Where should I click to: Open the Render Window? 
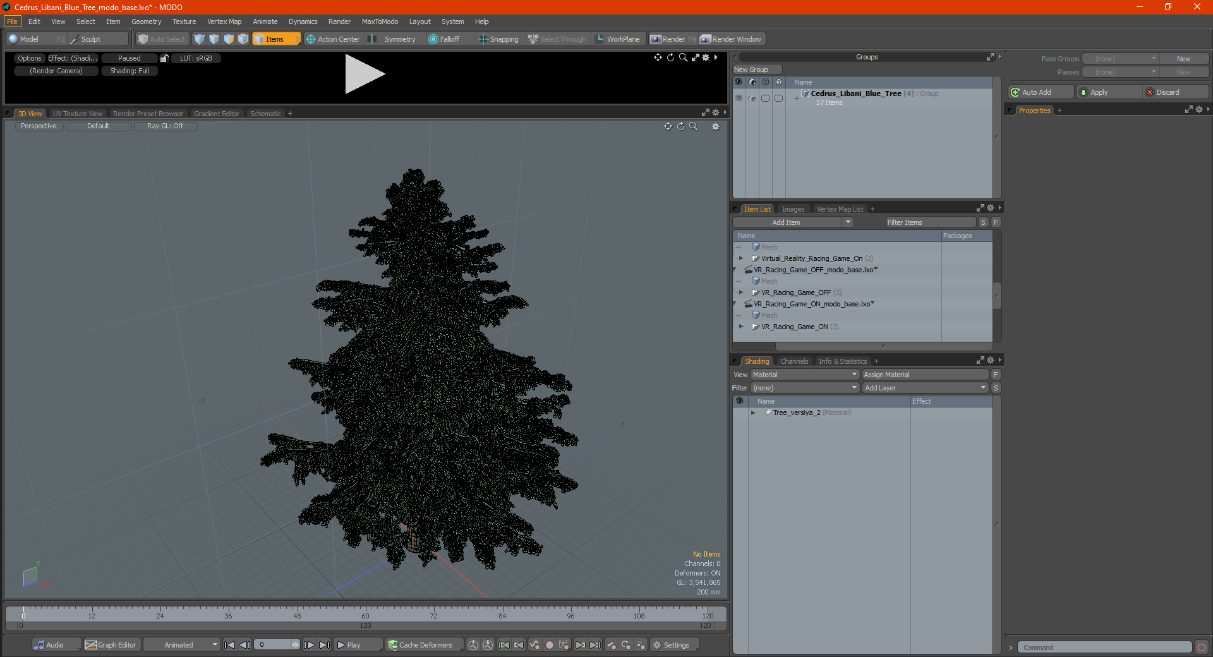pos(731,39)
